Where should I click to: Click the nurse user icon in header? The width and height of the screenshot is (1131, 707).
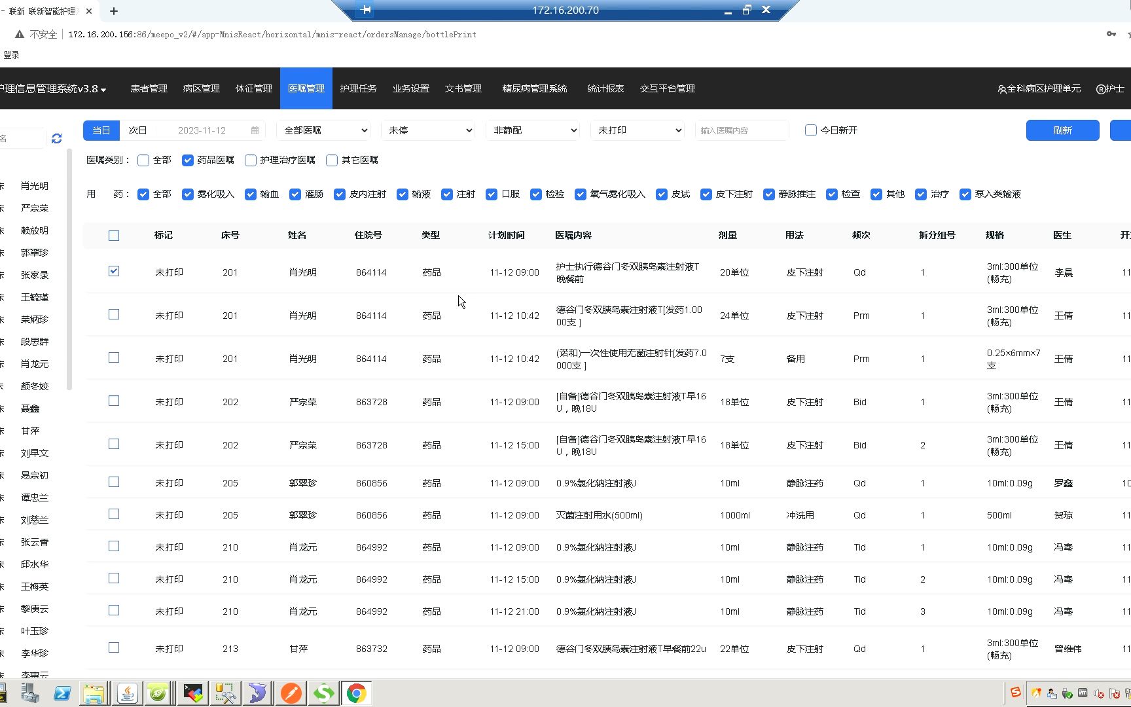[x=1101, y=89]
